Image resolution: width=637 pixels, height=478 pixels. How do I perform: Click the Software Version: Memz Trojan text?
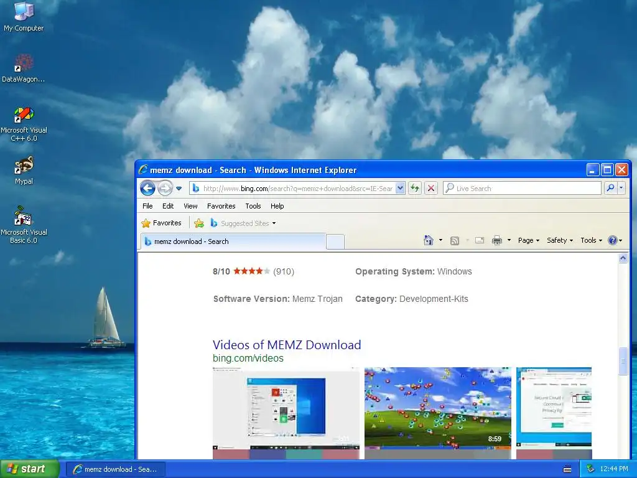pyautogui.click(x=278, y=299)
